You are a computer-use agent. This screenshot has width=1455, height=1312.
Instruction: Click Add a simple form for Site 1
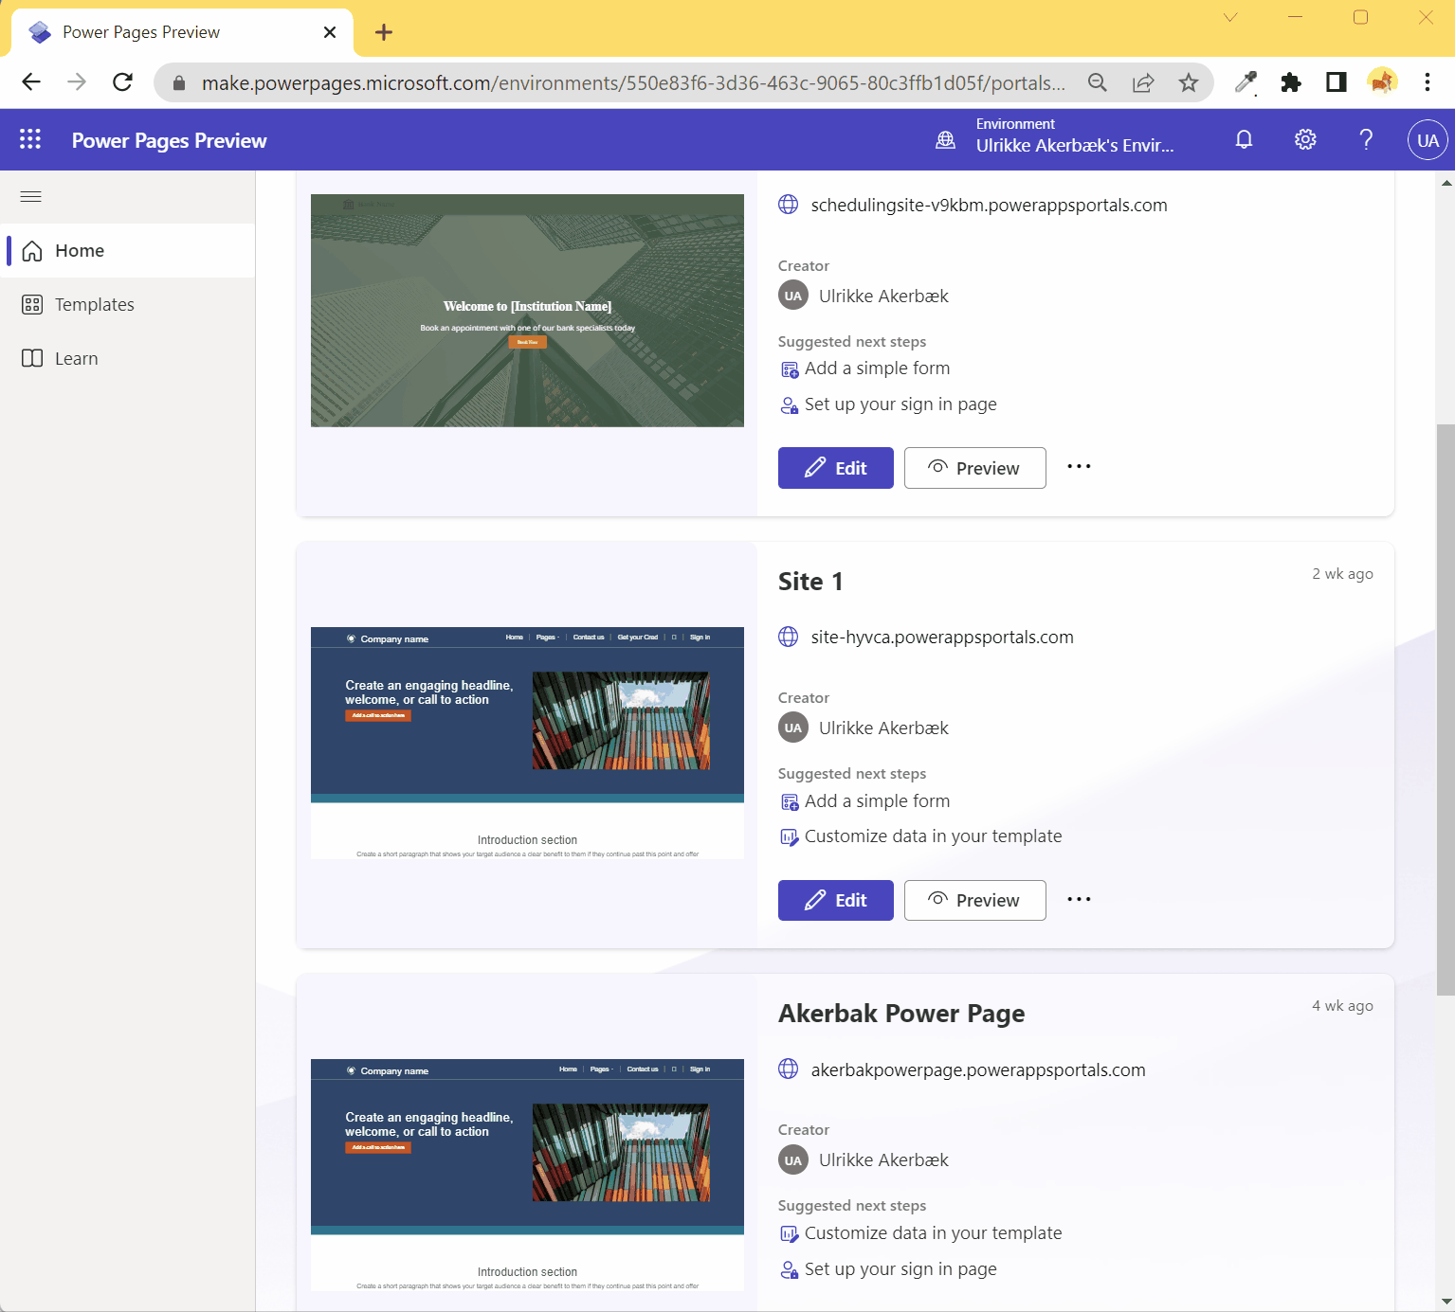864,801
